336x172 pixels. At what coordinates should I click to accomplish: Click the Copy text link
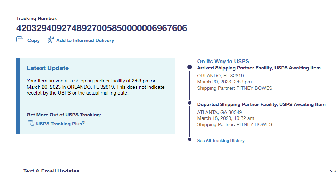pos(33,41)
